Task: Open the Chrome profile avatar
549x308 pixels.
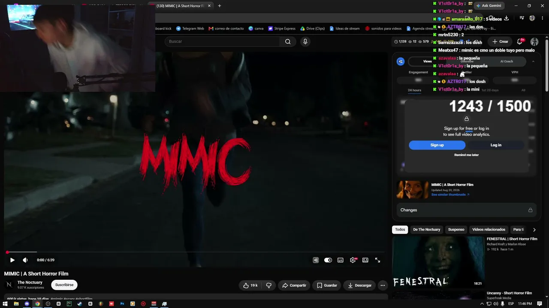Action: [532, 18]
